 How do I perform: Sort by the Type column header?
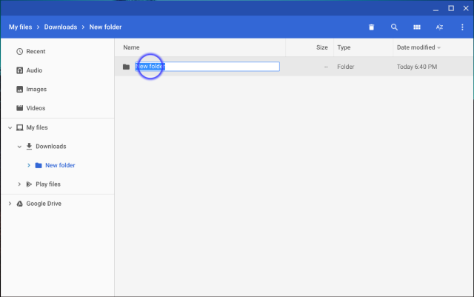(344, 47)
